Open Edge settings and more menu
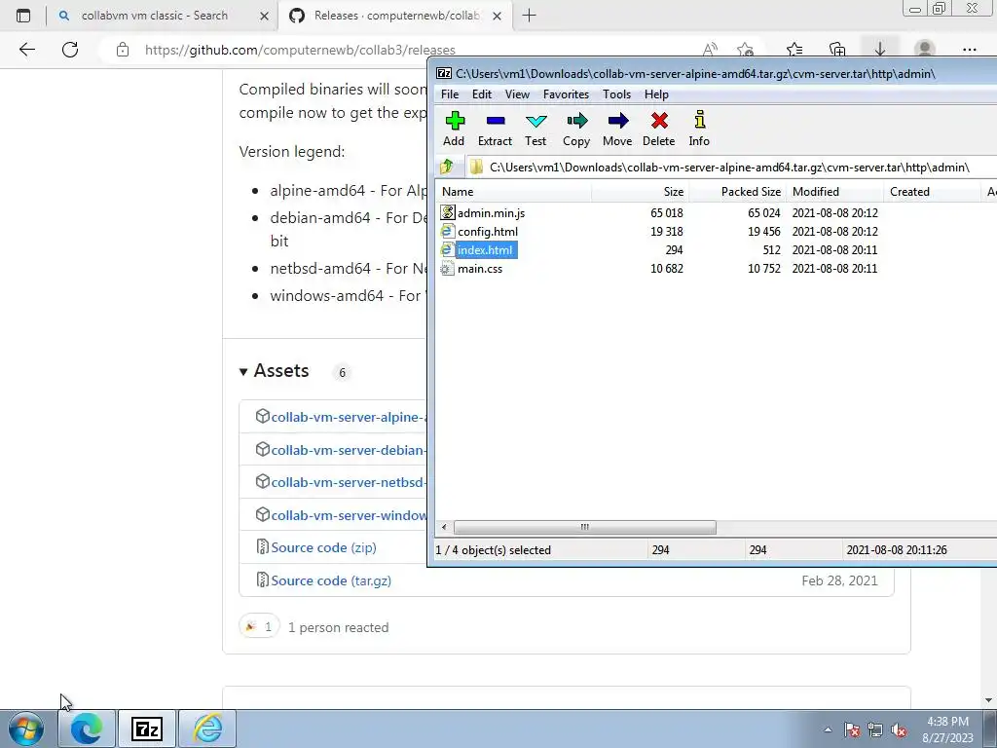Viewport: 997px width, 748px height. pyautogui.click(x=969, y=49)
